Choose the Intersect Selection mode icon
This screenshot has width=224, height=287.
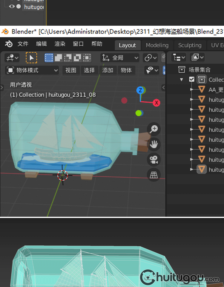87,58
